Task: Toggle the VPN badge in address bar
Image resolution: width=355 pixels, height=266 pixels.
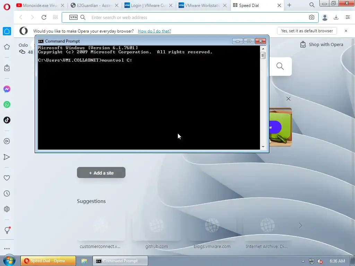Action: coord(73,17)
